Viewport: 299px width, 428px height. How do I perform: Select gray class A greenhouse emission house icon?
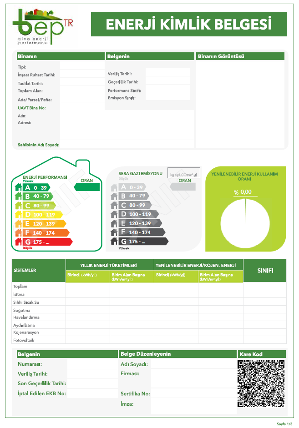pyautogui.click(x=114, y=187)
